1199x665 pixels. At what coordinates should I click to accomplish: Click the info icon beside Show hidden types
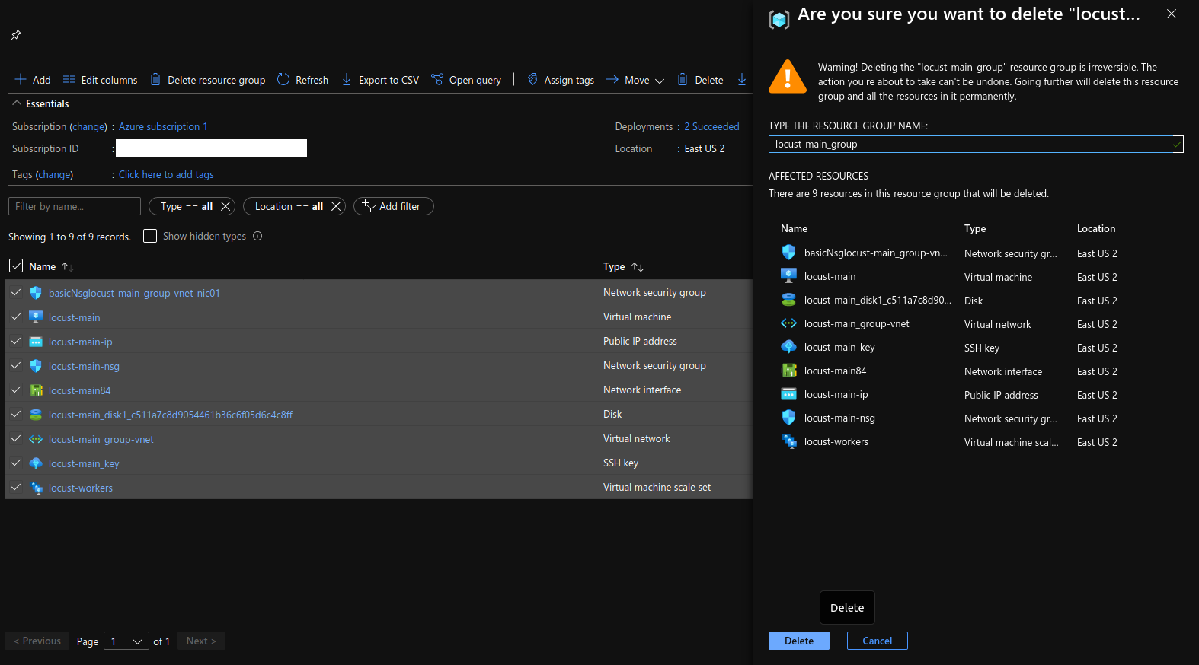click(257, 236)
